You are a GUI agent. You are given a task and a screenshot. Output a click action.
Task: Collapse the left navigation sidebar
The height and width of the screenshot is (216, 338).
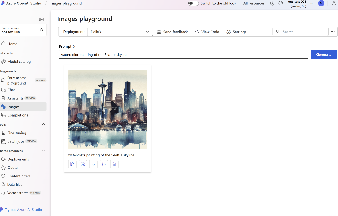coord(41,19)
